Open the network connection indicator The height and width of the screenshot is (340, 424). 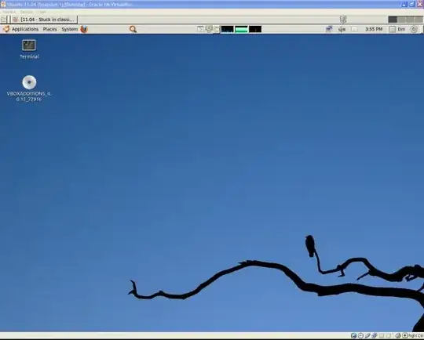coord(329,29)
